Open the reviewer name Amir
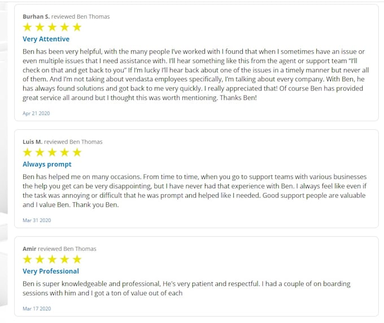Viewport: 384px width, 323px height. (x=29, y=249)
